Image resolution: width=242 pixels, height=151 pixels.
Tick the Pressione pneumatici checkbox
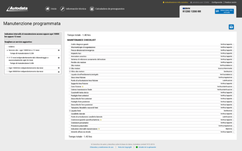pyautogui.click(x=234, y=126)
